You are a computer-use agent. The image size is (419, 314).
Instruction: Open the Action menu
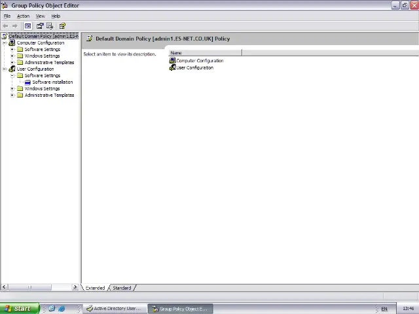click(x=24, y=16)
